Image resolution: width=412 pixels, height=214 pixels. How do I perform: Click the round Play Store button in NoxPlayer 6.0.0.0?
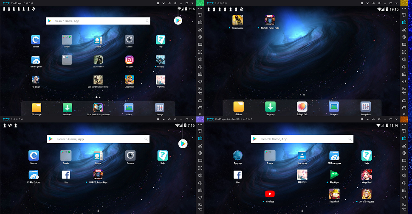click(178, 20)
